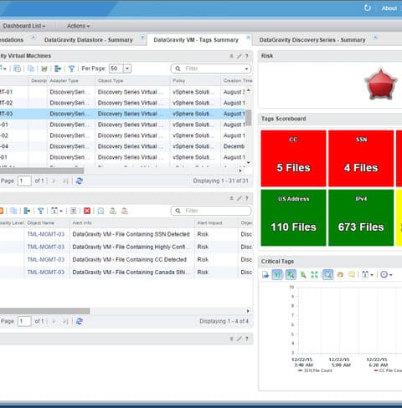Click the chart icon in Virtual Machines toolbar
This screenshot has width=402, height=408.
pos(44,69)
